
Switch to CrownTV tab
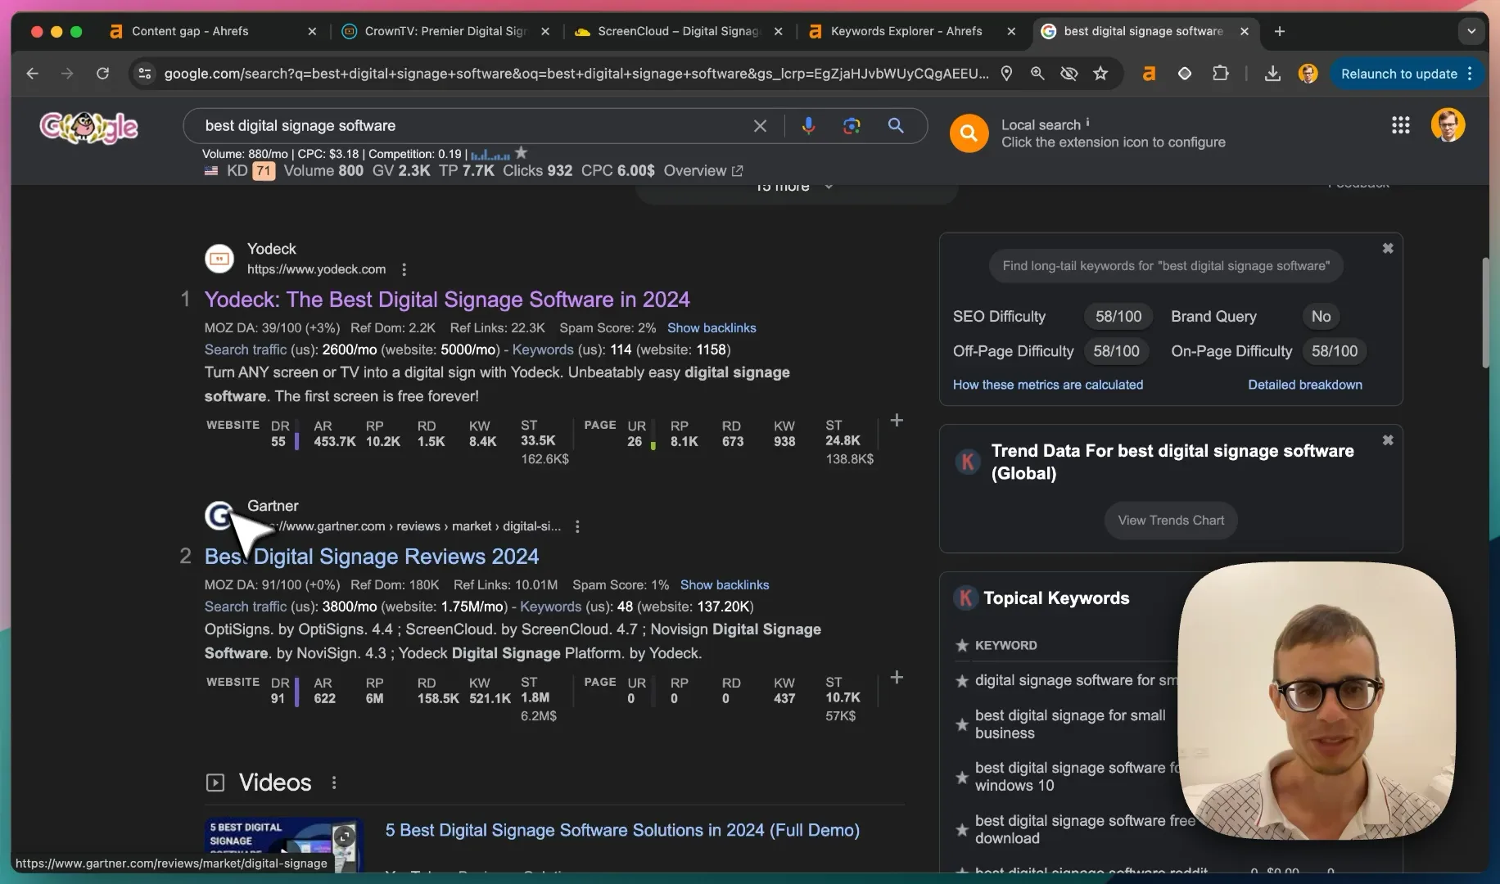(446, 31)
